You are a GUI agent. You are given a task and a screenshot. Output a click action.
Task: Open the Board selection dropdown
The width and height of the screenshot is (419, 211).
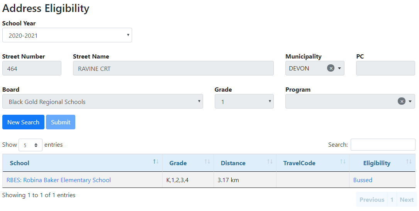pyautogui.click(x=102, y=102)
